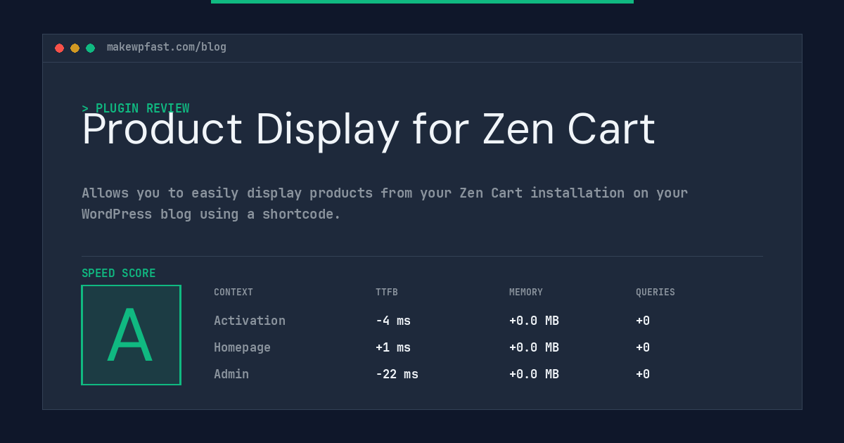Click the Activation queries value +0
The image size is (844, 443).
(643, 321)
